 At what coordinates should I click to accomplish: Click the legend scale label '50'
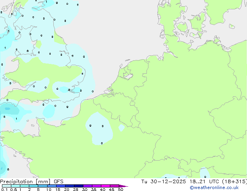click(120, 189)
